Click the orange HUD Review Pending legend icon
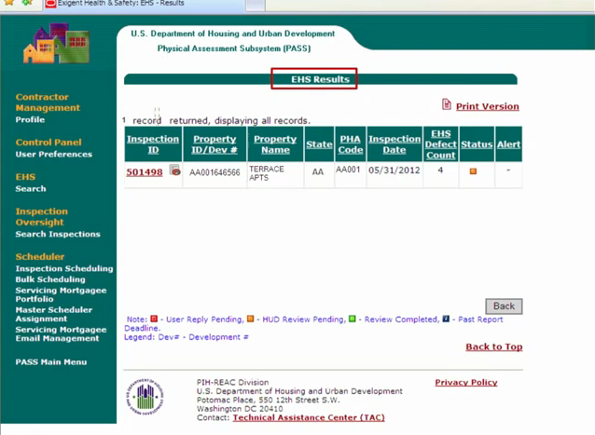 click(x=250, y=319)
